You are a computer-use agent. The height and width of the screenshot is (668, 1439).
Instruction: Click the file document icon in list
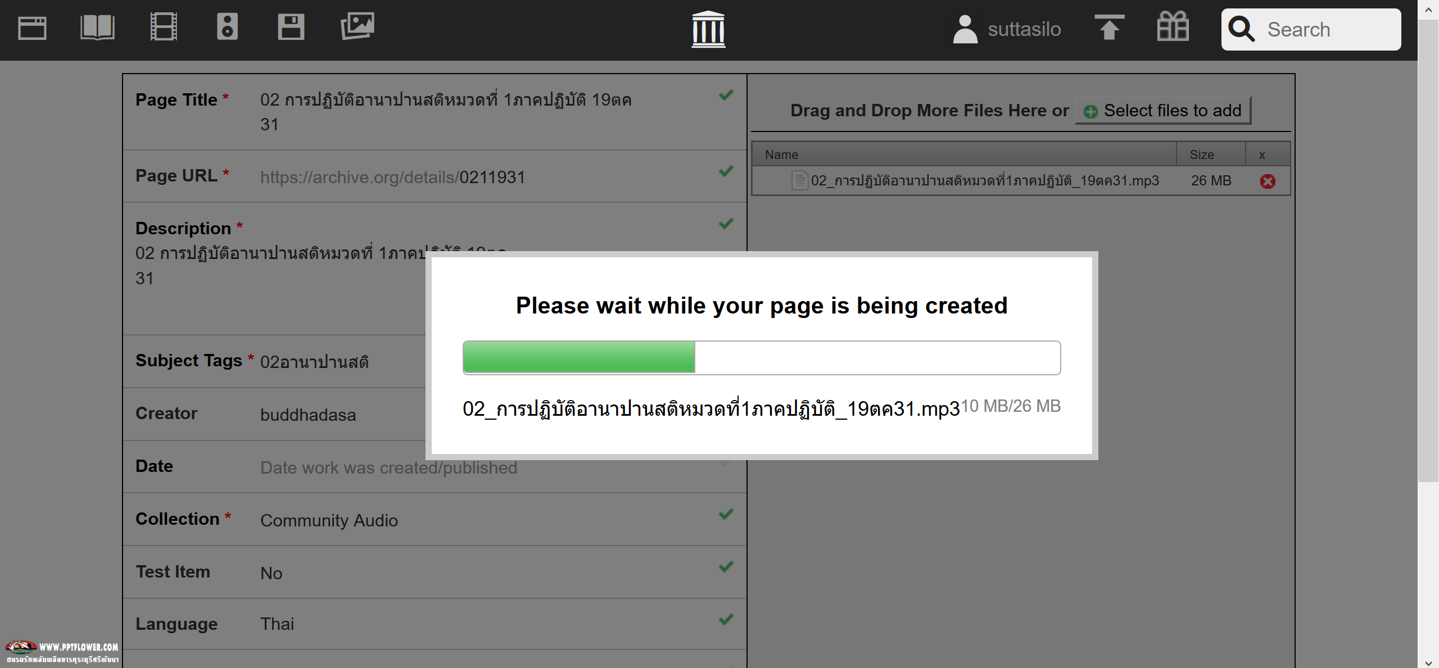[x=799, y=180]
